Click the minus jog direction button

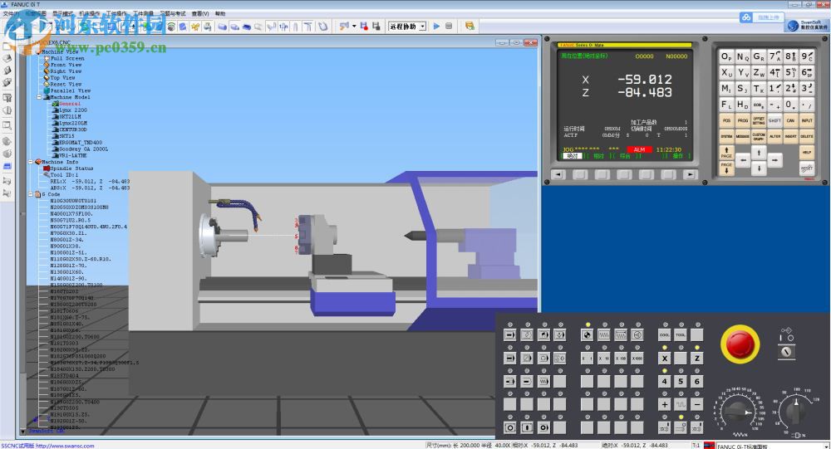pyautogui.click(x=697, y=404)
